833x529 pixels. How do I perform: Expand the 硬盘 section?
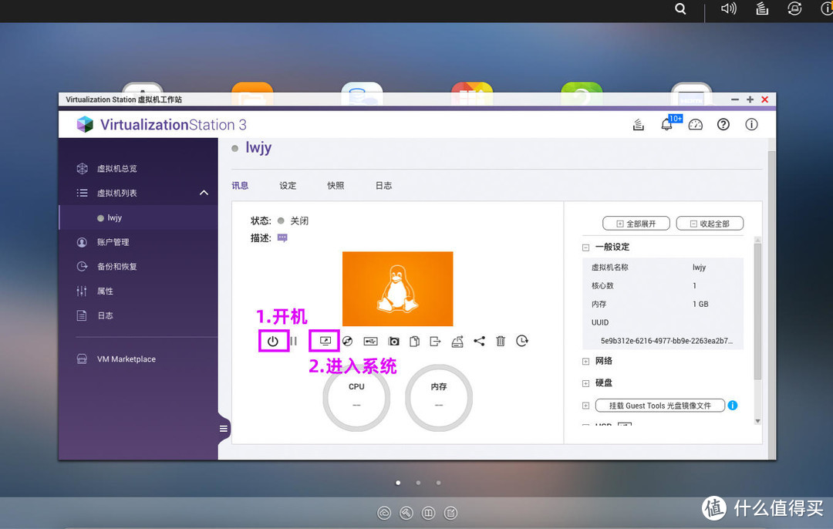click(585, 383)
